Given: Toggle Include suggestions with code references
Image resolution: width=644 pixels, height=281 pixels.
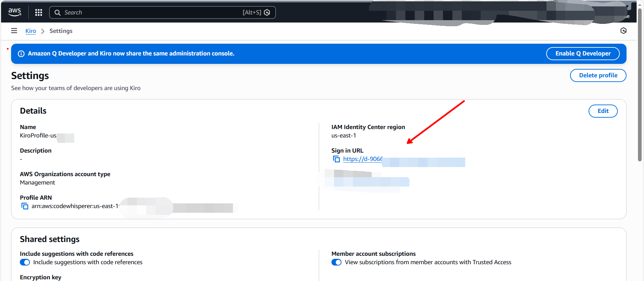Looking at the screenshot, I should [x=25, y=262].
